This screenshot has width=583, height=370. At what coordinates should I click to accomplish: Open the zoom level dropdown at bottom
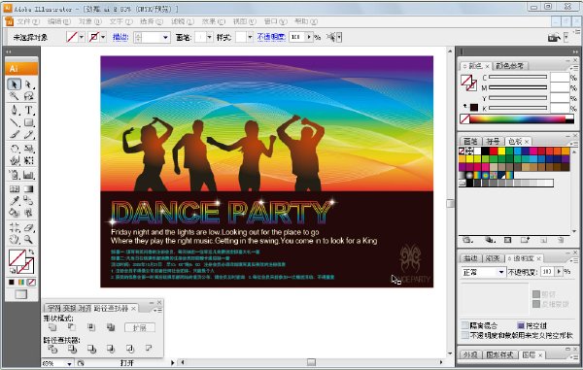(x=69, y=363)
